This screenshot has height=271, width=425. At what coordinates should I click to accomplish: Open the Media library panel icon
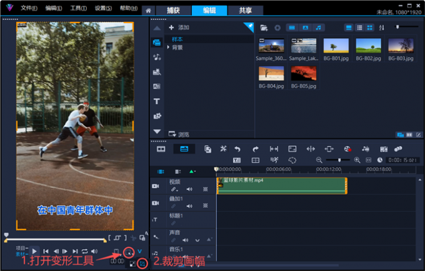click(x=157, y=42)
